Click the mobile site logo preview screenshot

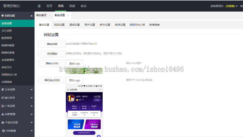84,111
